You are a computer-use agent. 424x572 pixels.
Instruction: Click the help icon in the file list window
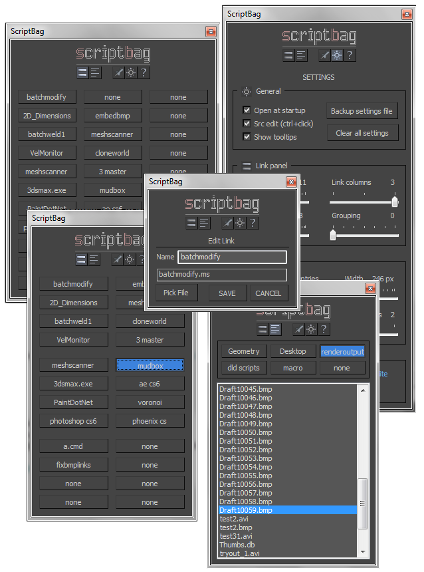tap(324, 329)
